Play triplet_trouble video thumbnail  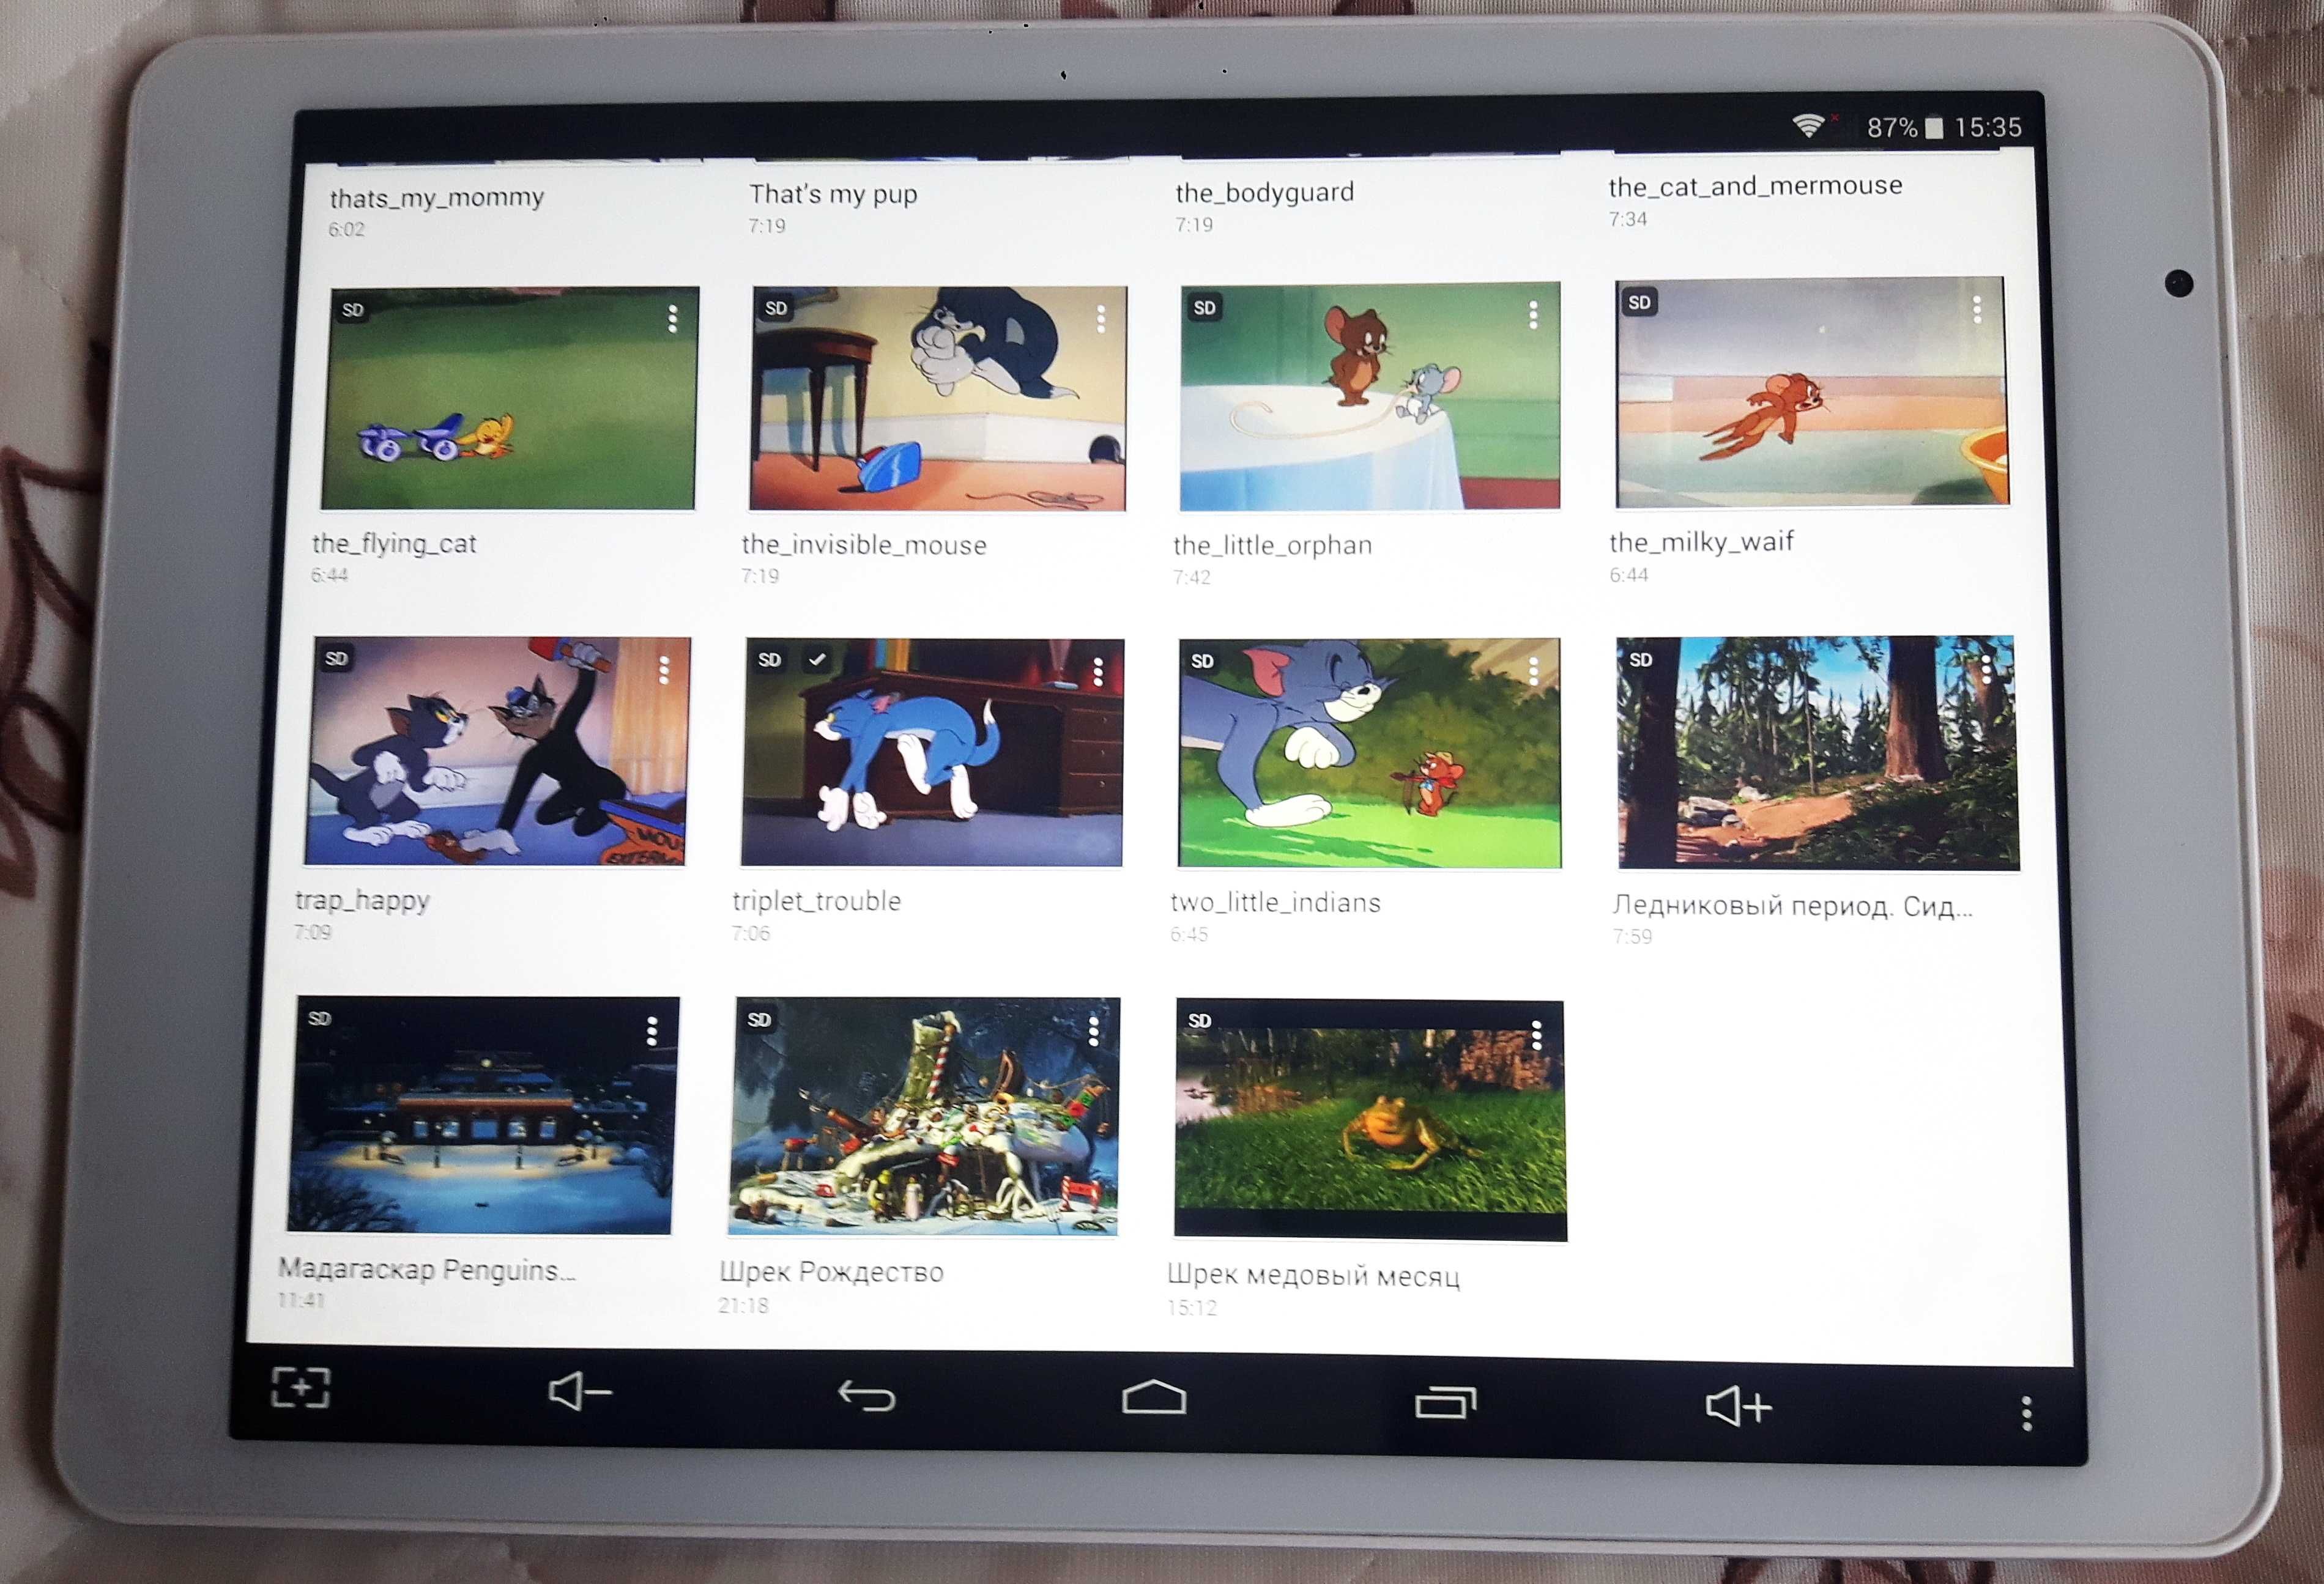pos(932,752)
